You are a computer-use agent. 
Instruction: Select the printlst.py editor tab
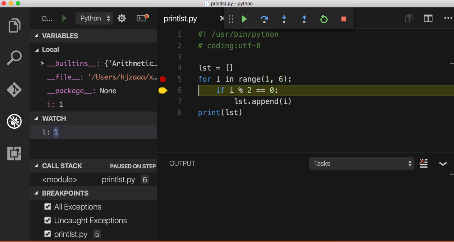(x=180, y=18)
